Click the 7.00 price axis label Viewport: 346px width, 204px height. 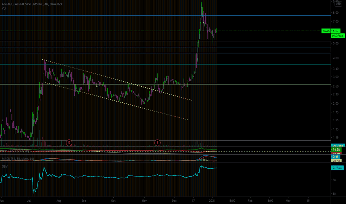click(336, 22)
